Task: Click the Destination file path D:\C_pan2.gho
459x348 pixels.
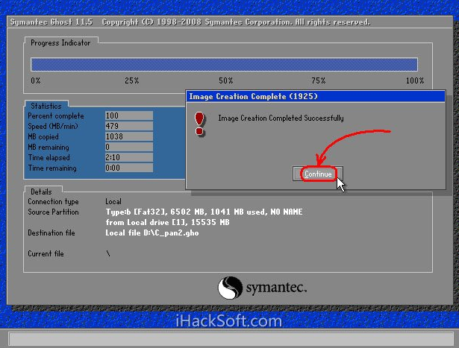Action: pos(152,233)
